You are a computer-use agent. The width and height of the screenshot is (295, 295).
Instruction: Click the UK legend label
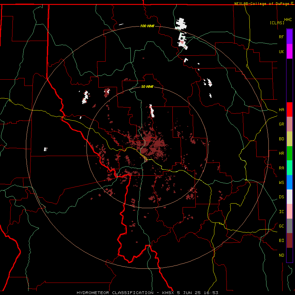coord(281,51)
